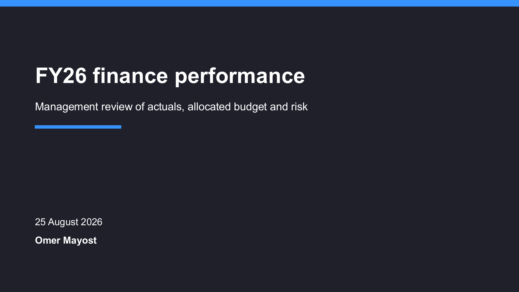Click the word 'allocated' in the subtitle
This screenshot has height=292, width=519.
209,107
